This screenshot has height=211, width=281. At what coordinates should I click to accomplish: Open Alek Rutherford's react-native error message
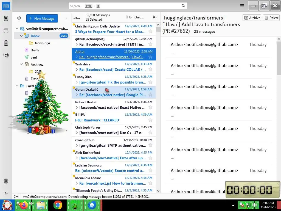pyautogui.click(x=114, y=155)
